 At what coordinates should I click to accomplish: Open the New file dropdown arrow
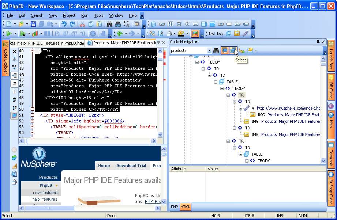point(15,24)
